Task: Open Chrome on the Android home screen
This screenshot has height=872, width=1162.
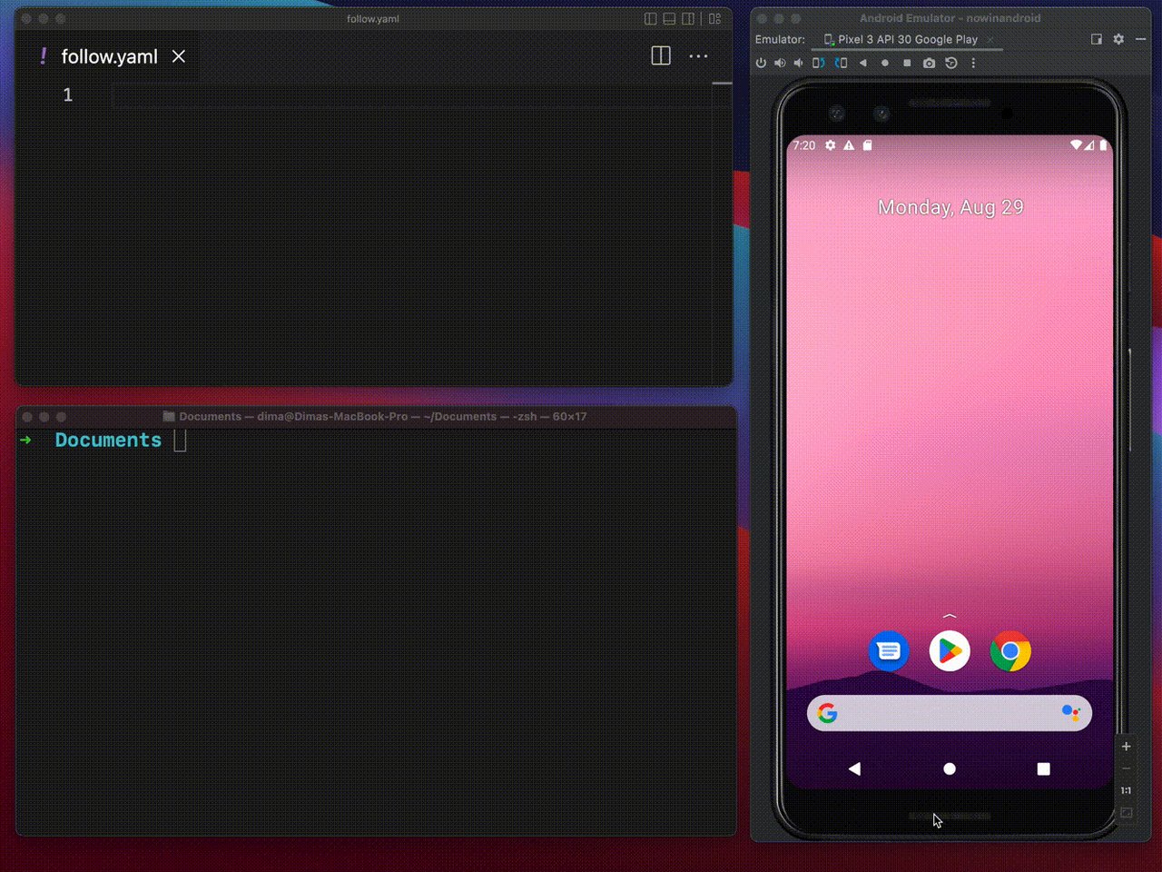Action: (x=1010, y=651)
